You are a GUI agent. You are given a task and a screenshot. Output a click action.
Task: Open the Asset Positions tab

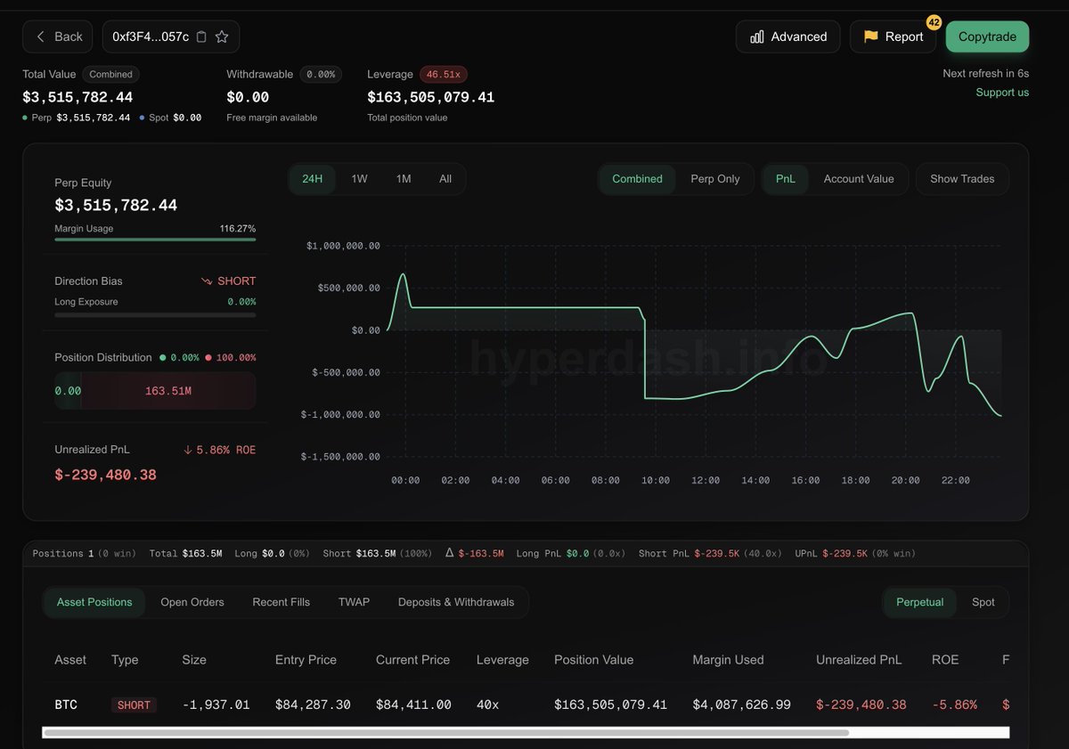[94, 602]
